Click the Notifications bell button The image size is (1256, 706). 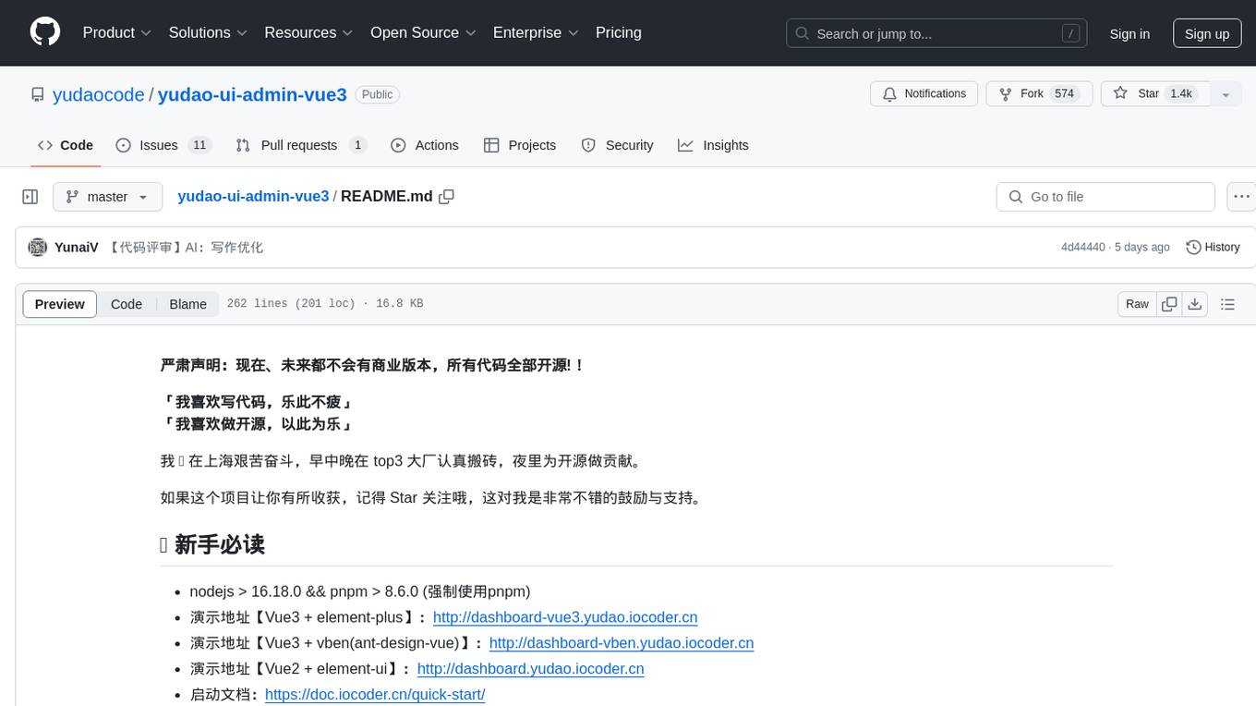coord(924,93)
